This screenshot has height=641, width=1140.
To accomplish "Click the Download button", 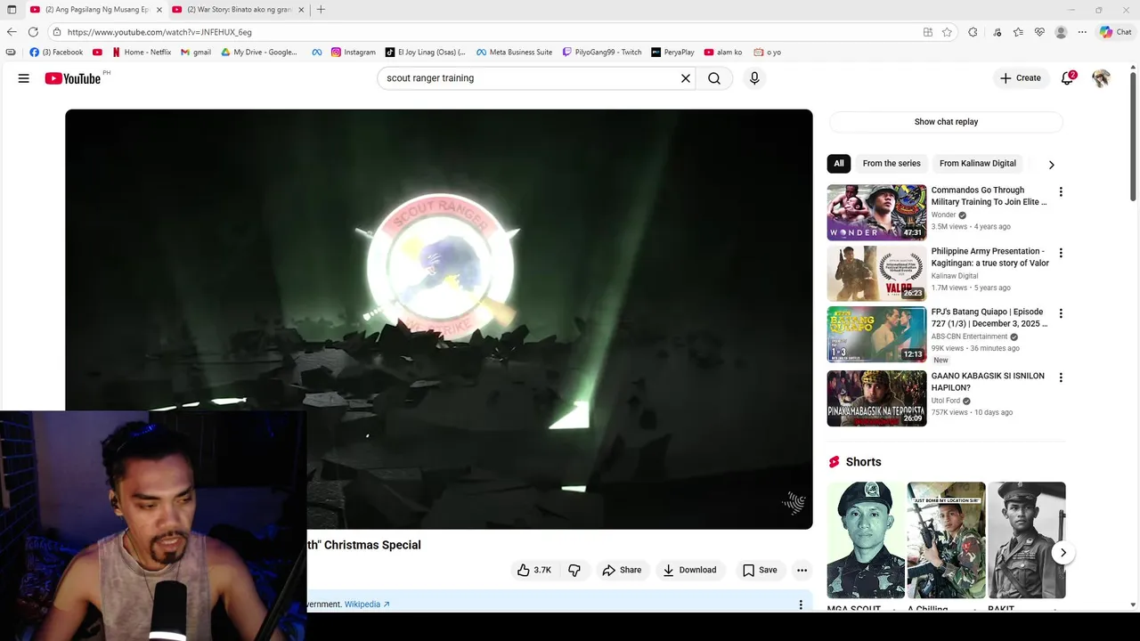I will [689, 570].
